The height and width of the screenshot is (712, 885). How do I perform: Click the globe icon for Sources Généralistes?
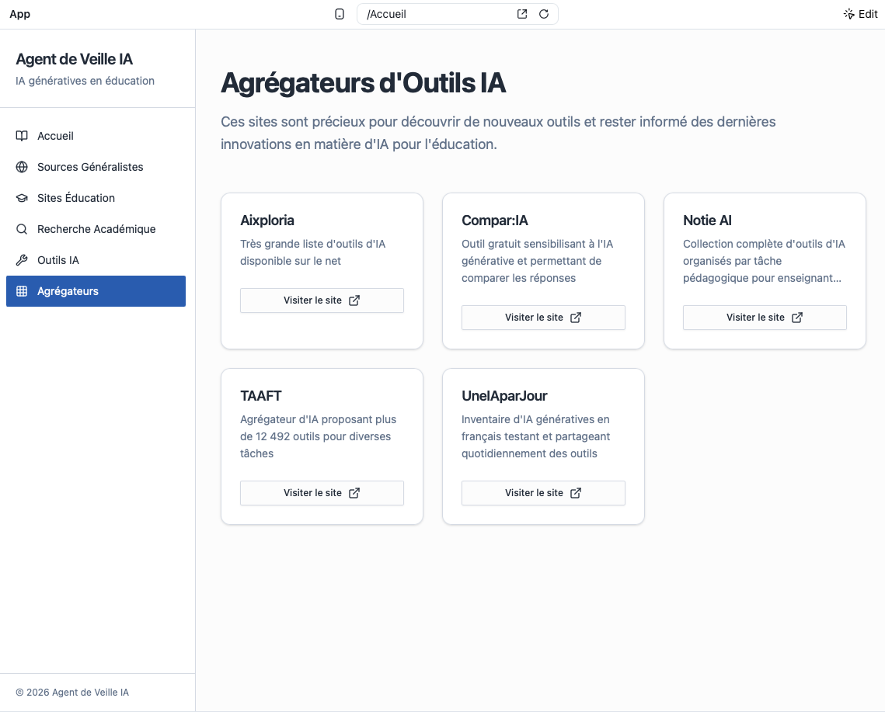tap(22, 167)
